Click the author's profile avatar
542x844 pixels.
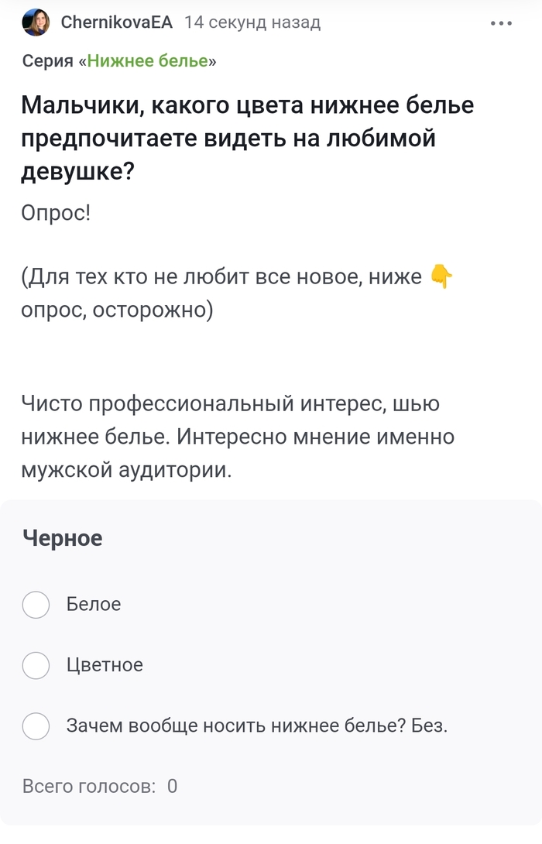[x=36, y=22]
